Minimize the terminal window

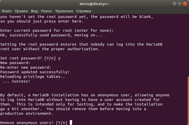[x=174, y=4]
